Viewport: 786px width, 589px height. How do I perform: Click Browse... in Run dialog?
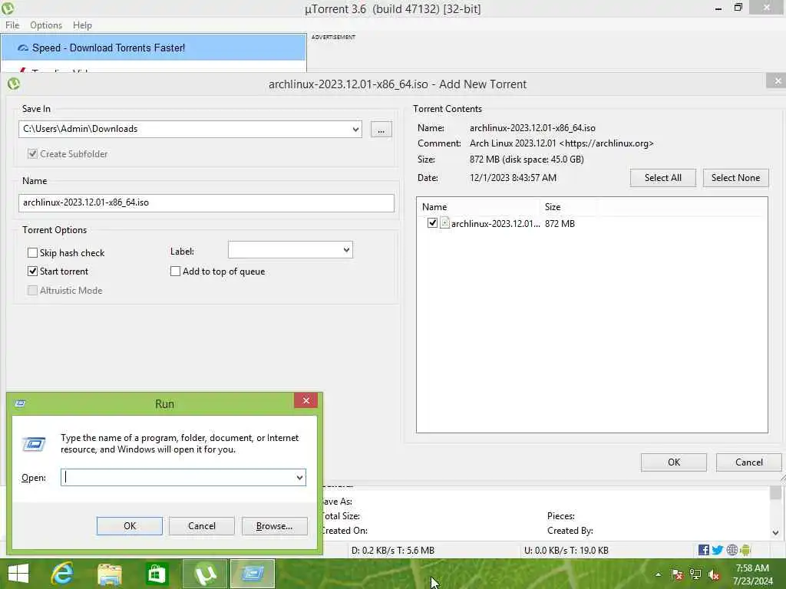(x=274, y=526)
